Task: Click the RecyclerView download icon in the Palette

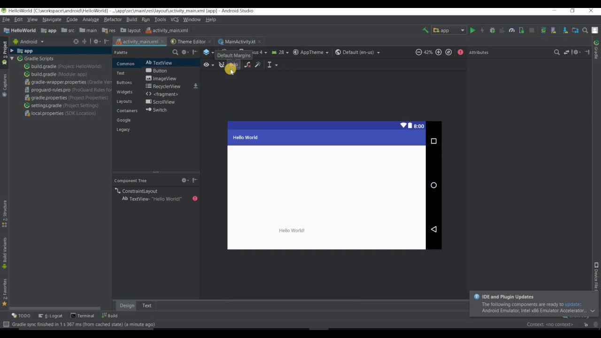Action: click(x=195, y=86)
